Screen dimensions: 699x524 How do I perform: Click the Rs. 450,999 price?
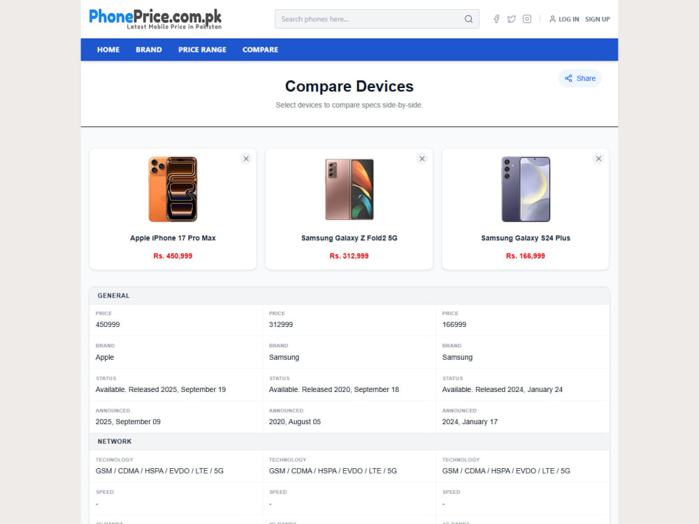tap(173, 256)
